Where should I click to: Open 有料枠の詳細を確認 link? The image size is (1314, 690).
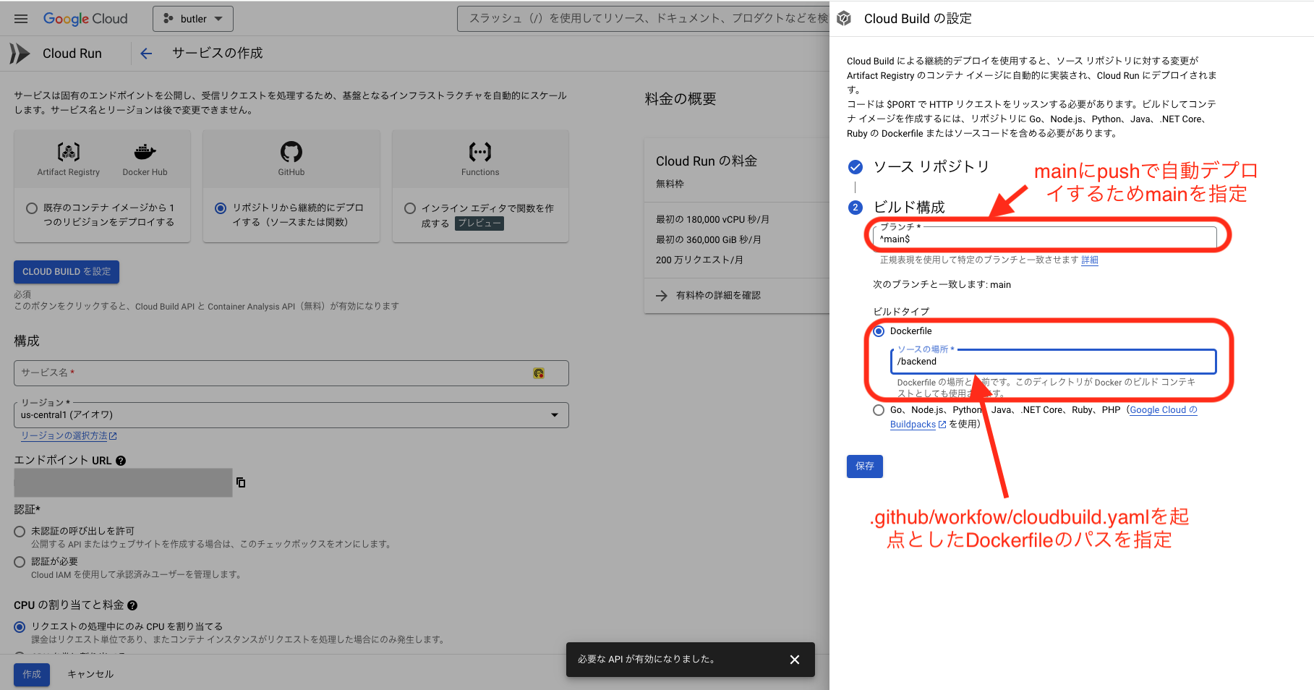718,295
